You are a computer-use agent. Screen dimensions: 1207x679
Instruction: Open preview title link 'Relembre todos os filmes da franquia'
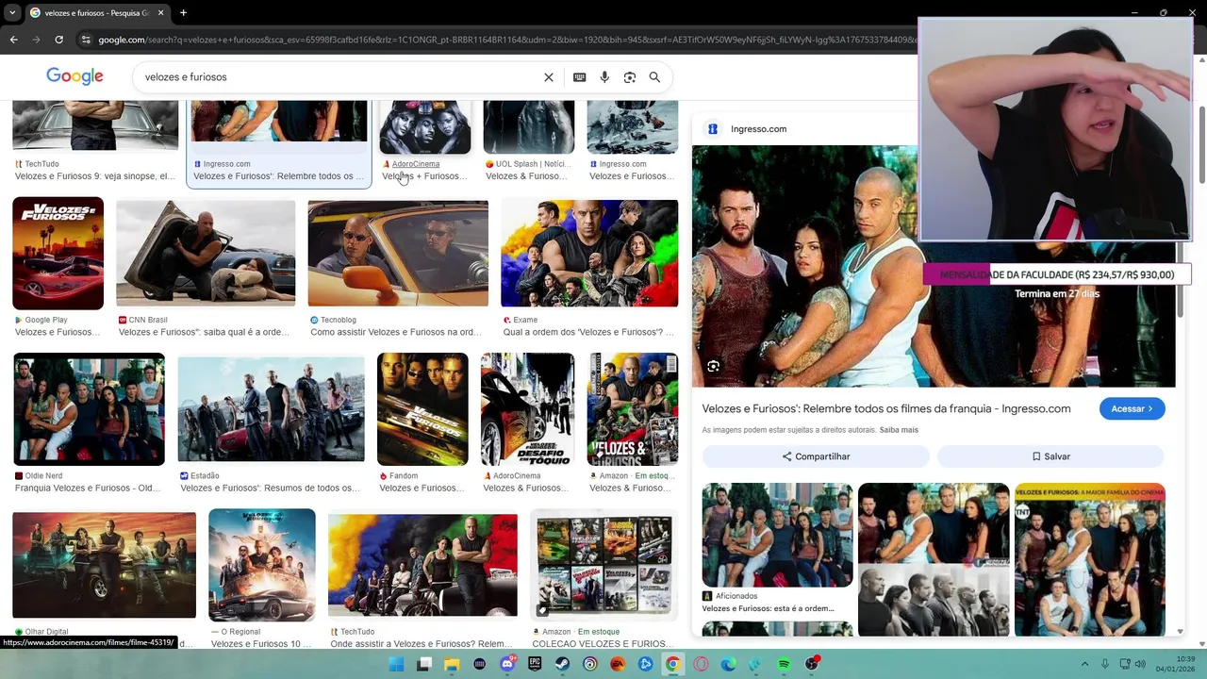pyautogui.click(x=886, y=408)
